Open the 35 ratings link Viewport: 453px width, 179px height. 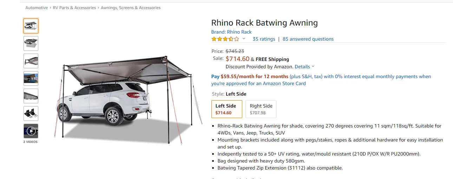pyautogui.click(x=264, y=39)
